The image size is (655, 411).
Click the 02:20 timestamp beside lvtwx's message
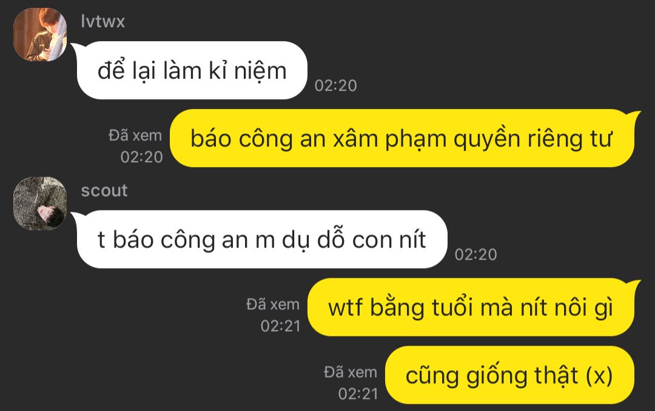pos(335,85)
